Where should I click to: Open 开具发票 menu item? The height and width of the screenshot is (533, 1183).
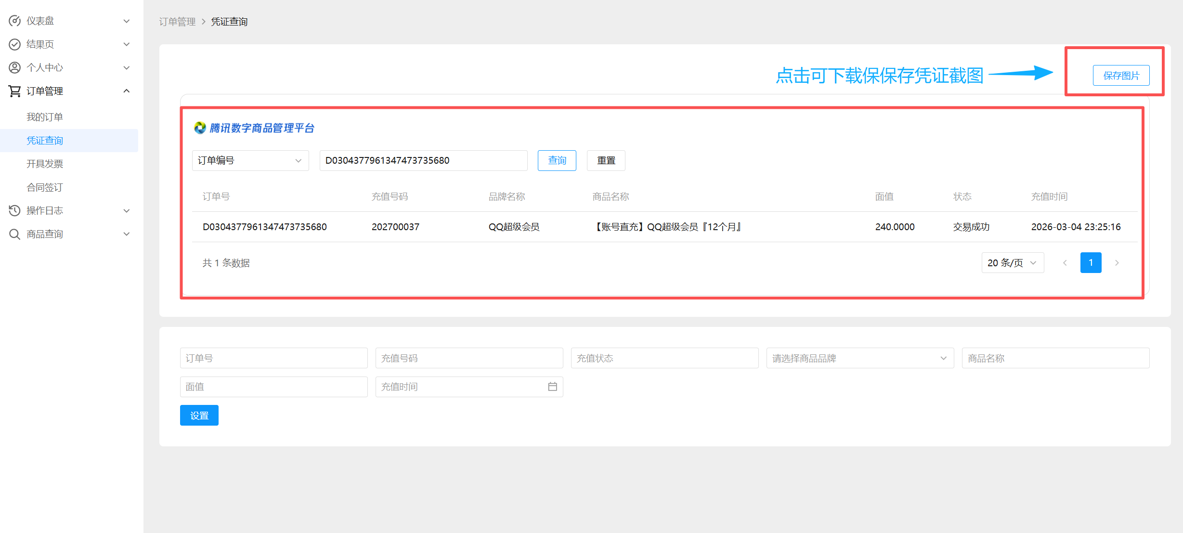45,164
